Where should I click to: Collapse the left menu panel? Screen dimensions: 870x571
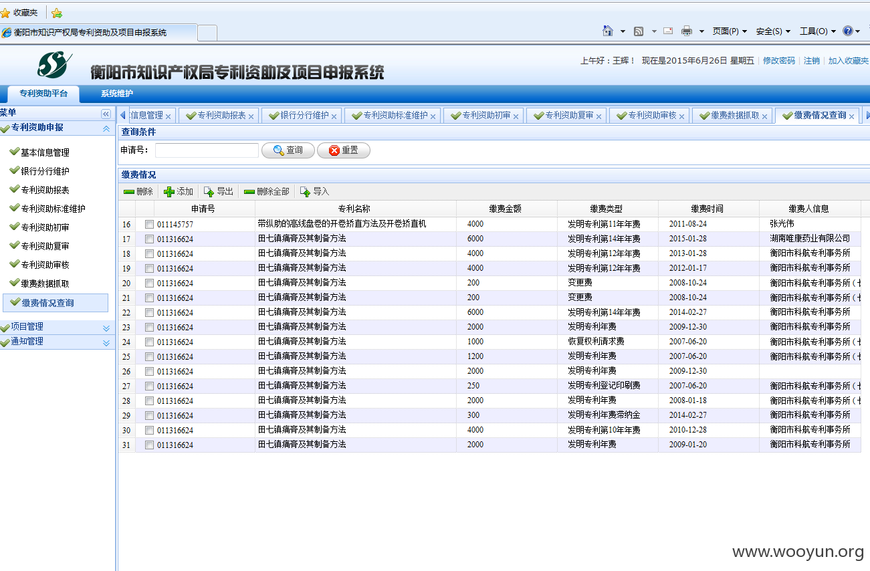pyautogui.click(x=106, y=114)
